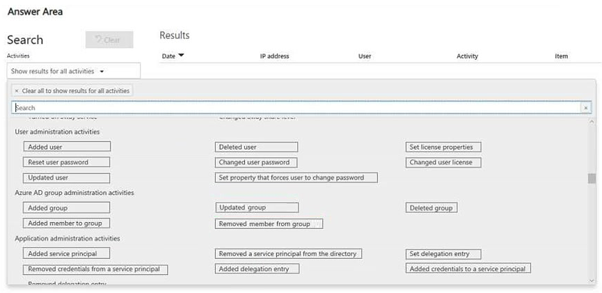Viewport: 602px width, 293px height.
Task: Click the Activity column header
Action: 467,56
